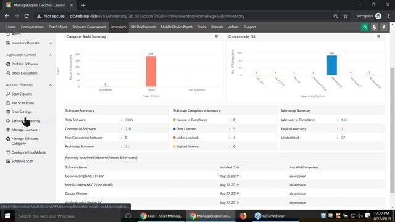Click the Prohibit Software icon
The height and width of the screenshot is (222, 395).
point(8,64)
